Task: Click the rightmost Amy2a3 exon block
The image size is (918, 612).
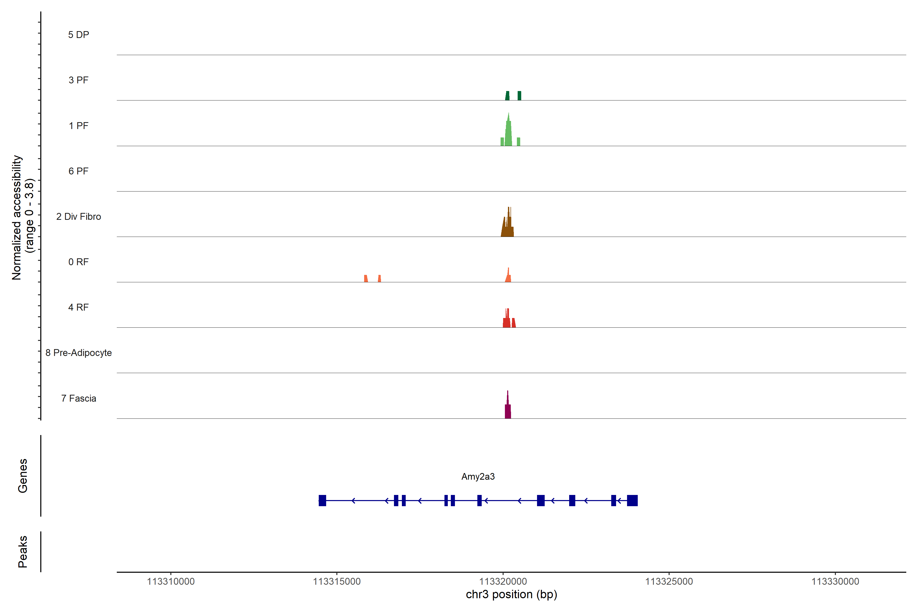Action: [632, 500]
